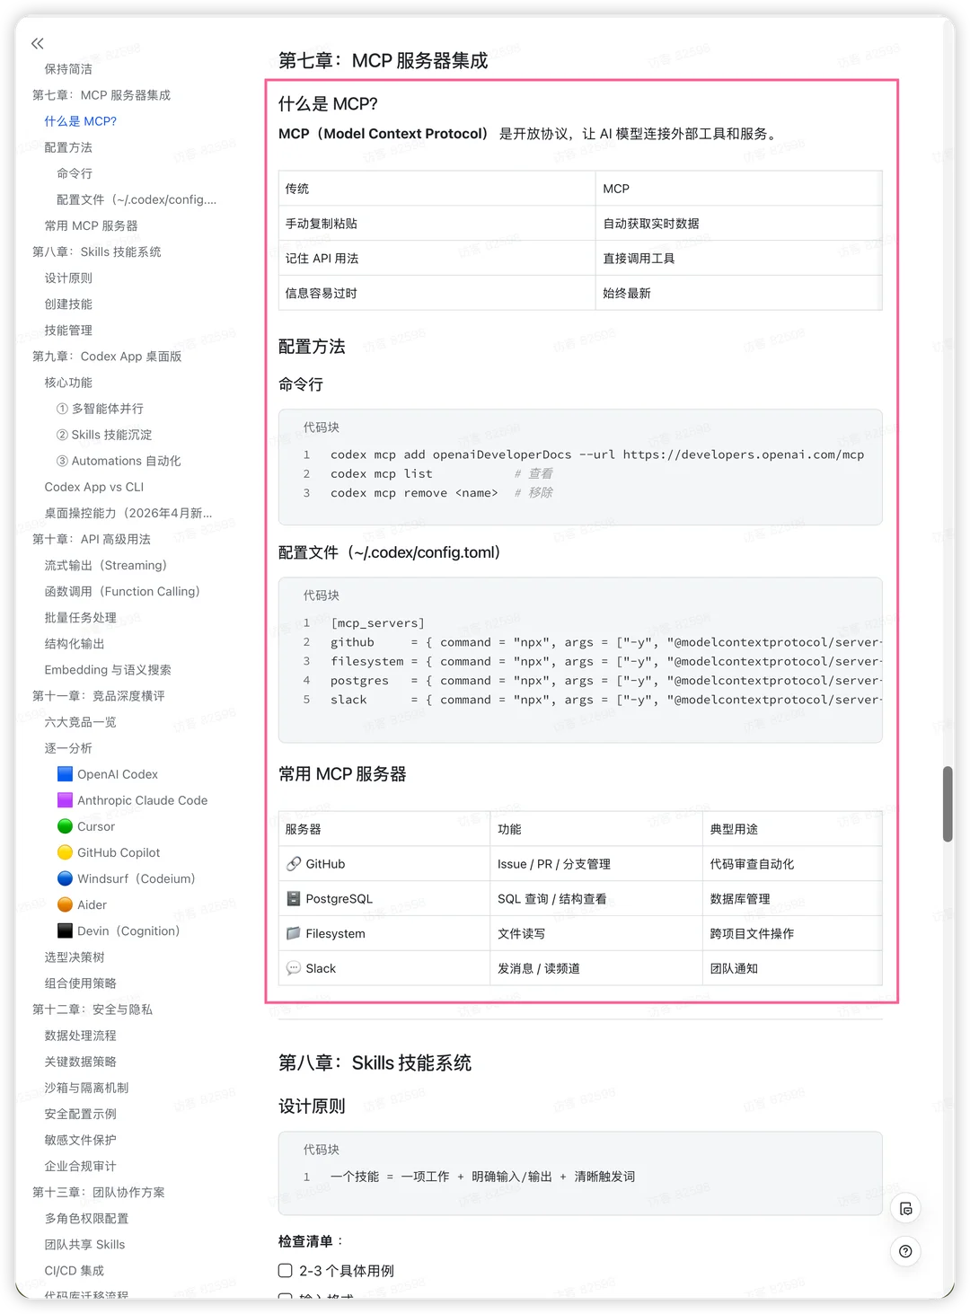Click code line 'codex mcp list'

click(x=382, y=473)
